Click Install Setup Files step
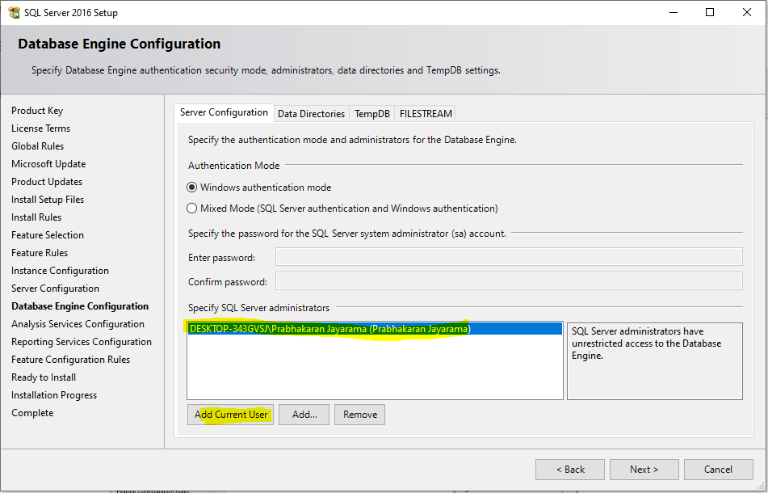This screenshot has width=768, height=493. click(x=48, y=200)
